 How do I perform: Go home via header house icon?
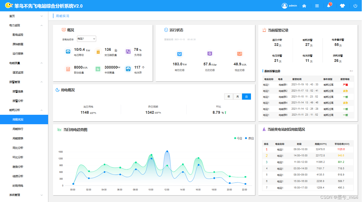tap(304, 6)
